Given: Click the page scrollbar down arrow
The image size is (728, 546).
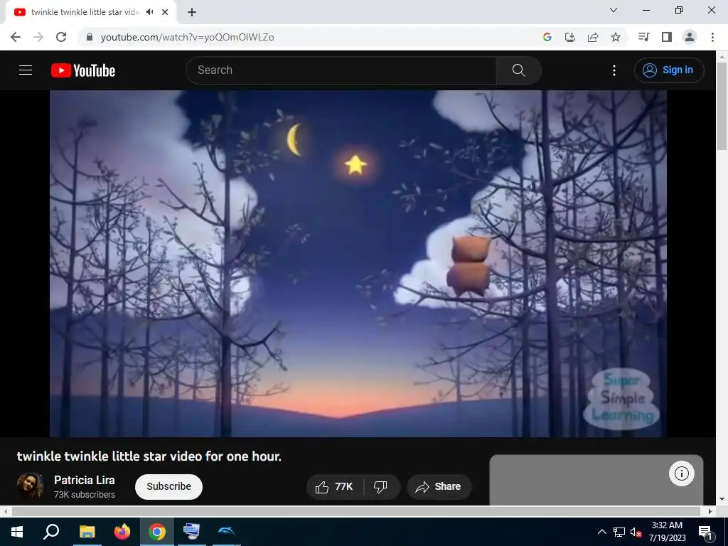Looking at the screenshot, I should (722, 500).
